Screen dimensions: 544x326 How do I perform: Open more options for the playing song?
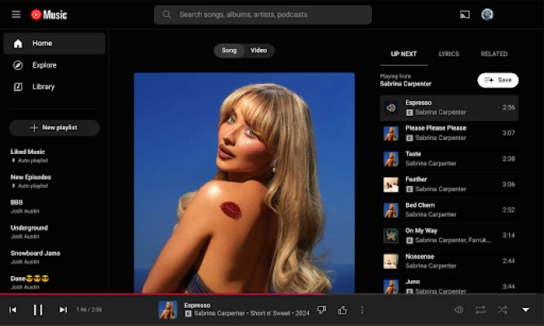[363, 310]
